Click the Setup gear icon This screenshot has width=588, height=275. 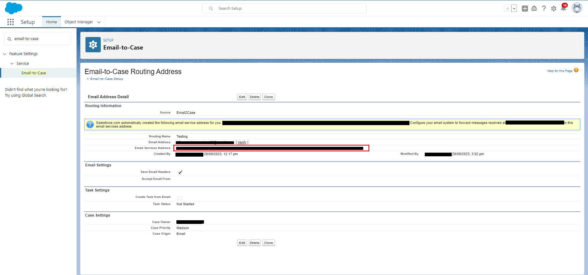click(553, 9)
